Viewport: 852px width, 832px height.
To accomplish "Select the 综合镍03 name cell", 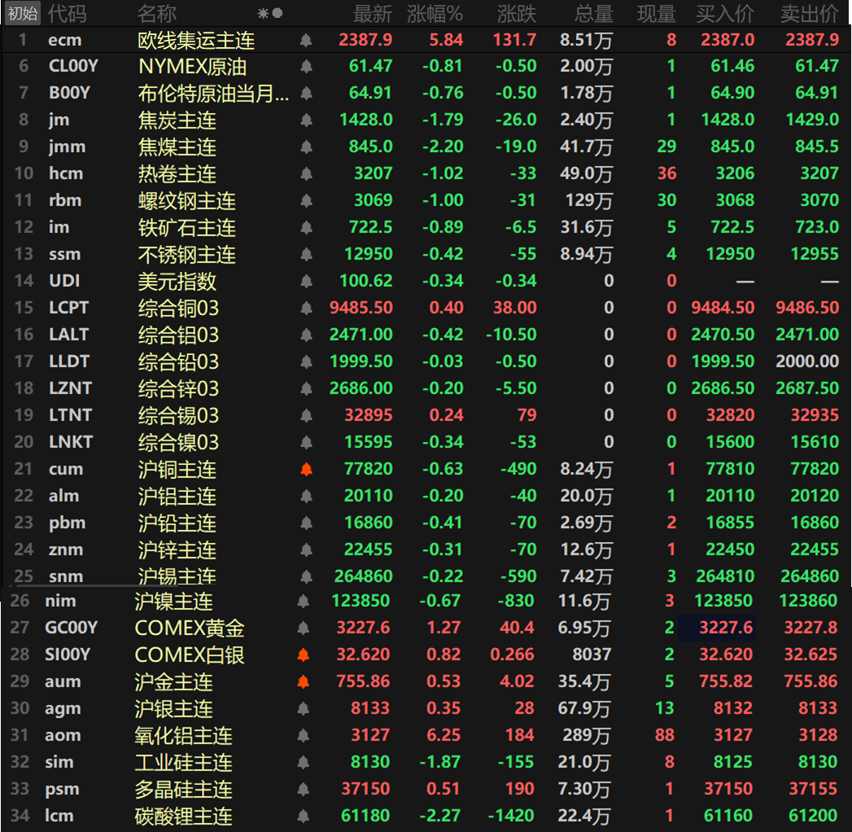I will [x=178, y=442].
